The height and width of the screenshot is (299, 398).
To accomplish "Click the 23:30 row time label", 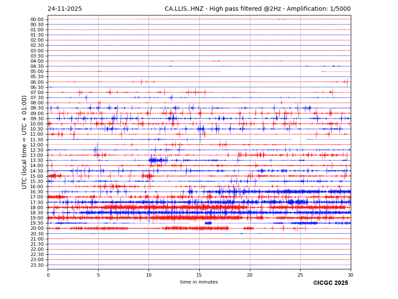I will (37, 265).
